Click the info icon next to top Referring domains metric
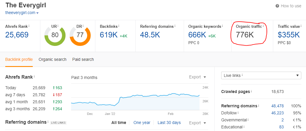Viewport: 306px width, 131px height. (175, 26)
